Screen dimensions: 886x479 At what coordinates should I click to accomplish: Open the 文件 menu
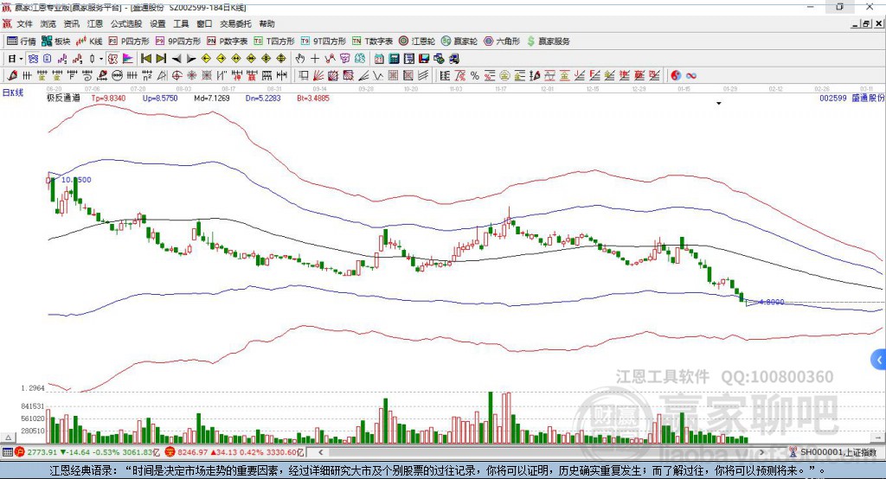[x=24, y=23]
